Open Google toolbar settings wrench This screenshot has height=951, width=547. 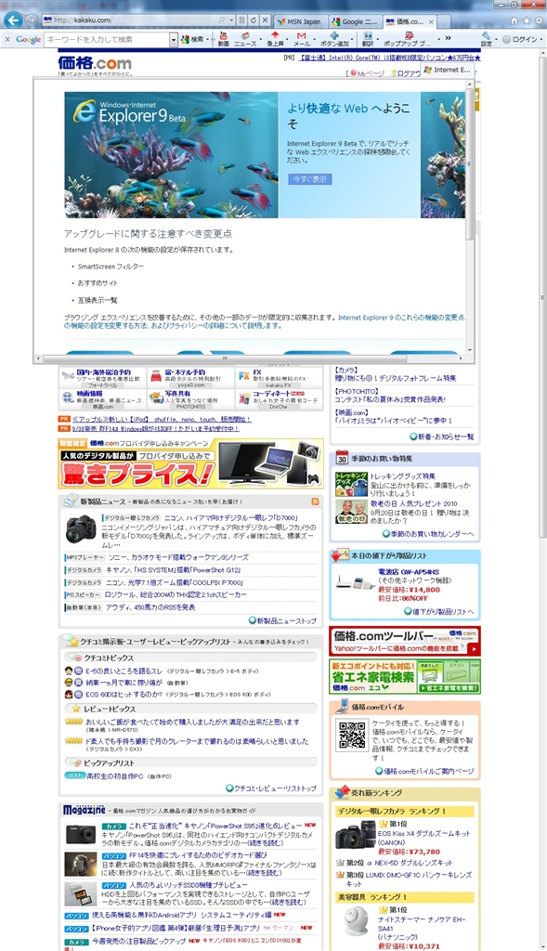pos(487,39)
